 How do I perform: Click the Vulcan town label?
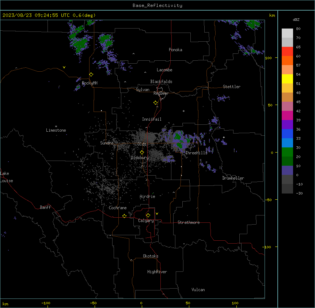coord(198,290)
